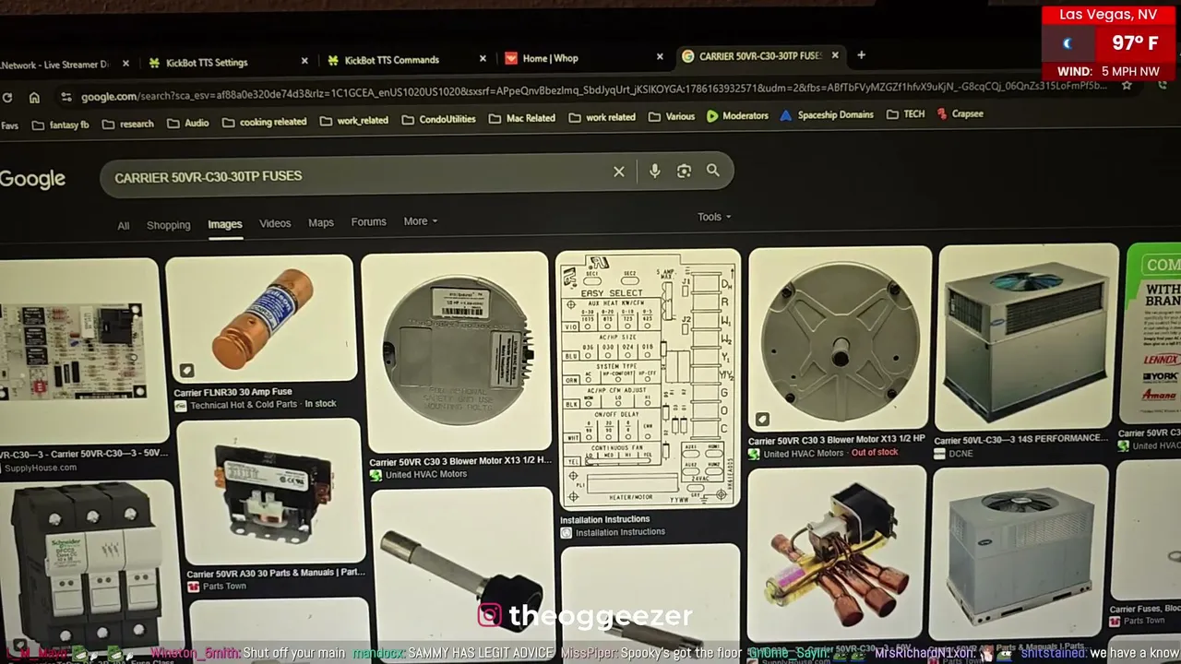
Task: Click the Installation Instructions result title
Action: click(x=604, y=519)
